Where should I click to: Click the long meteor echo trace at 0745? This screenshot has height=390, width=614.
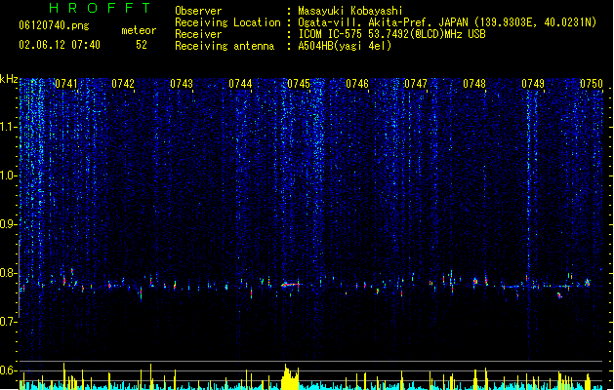click(291, 285)
